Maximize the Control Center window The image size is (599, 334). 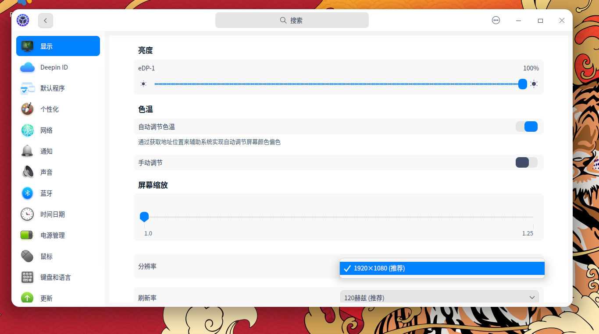540,21
